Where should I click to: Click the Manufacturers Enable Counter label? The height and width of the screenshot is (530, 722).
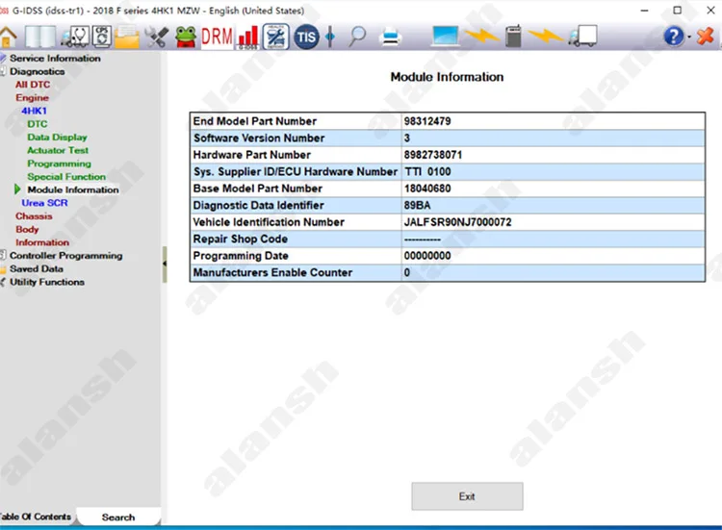tap(272, 273)
